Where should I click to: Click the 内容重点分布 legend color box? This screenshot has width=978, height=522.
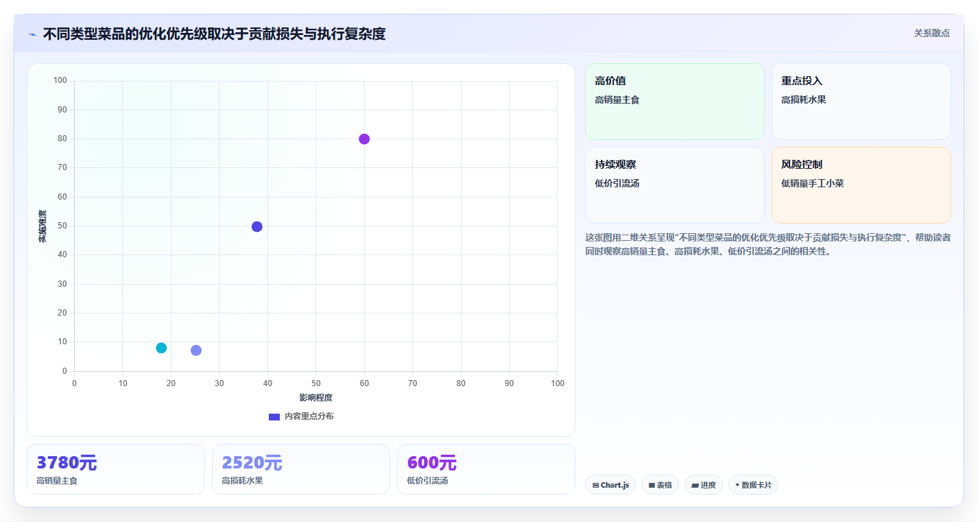(x=274, y=416)
